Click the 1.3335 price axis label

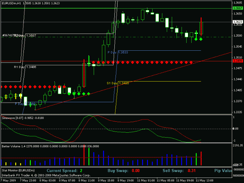click(x=238, y=112)
